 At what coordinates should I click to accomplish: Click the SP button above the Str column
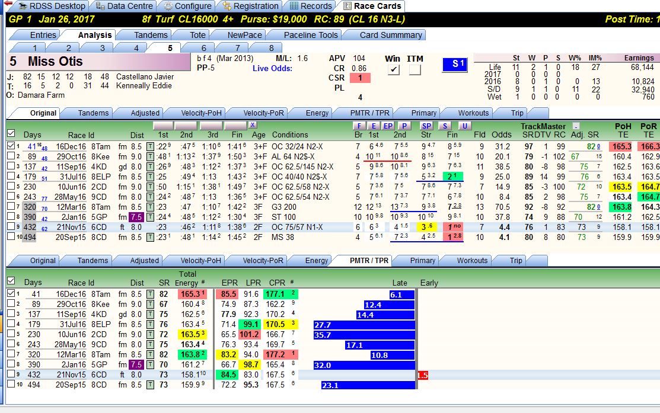426,126
